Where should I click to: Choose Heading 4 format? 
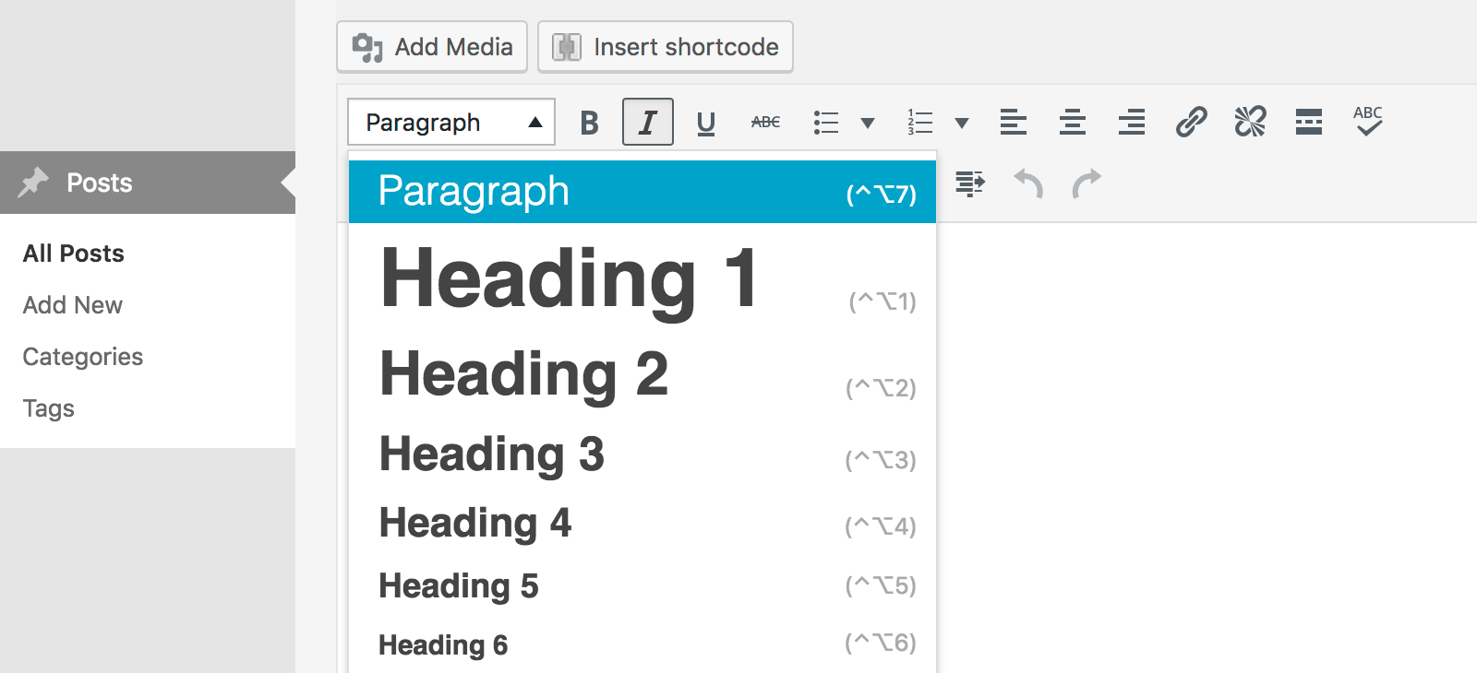pyautogui.click(x=642, y=523)
